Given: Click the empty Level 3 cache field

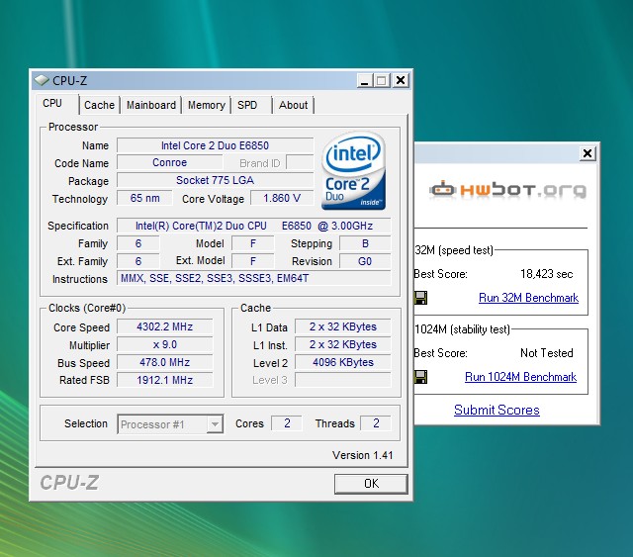Looking at the screenshot, I should pos(343,380).
